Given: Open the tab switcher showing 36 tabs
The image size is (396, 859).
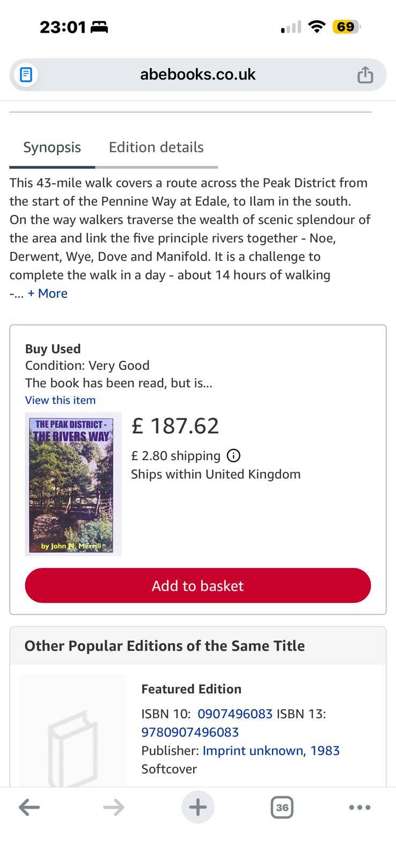Looking at the screenshot, I should [x=282, y=807].
